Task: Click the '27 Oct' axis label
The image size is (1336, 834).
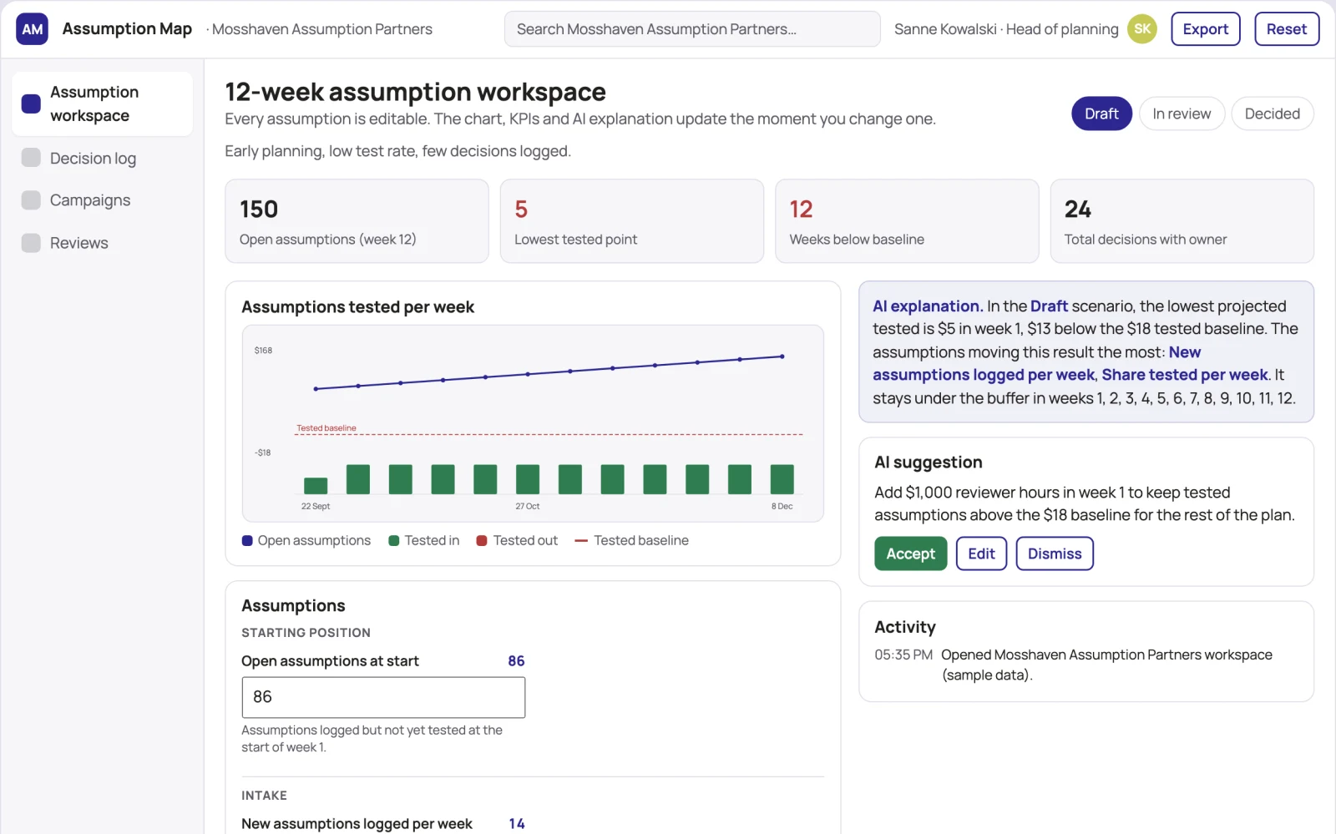Action: (528, 507)
